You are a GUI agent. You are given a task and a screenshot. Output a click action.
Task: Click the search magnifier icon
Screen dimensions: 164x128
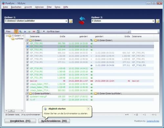[x=129, y=32]
